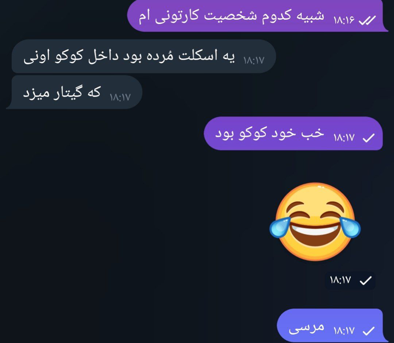394x343 pixels.
Task: Select the 'که گیتار میزد' message bubble
Action: tap(74, 92)
